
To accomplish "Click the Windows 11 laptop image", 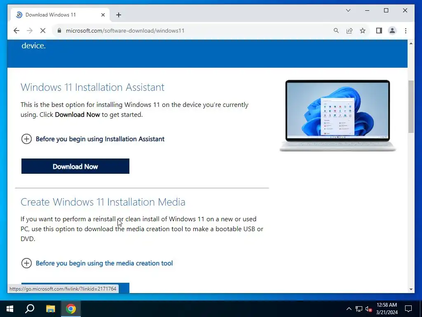I will [338, 116].
